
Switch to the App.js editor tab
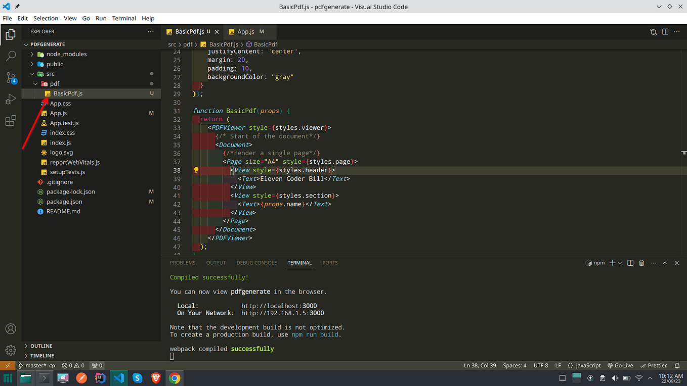tap(246, 32)
